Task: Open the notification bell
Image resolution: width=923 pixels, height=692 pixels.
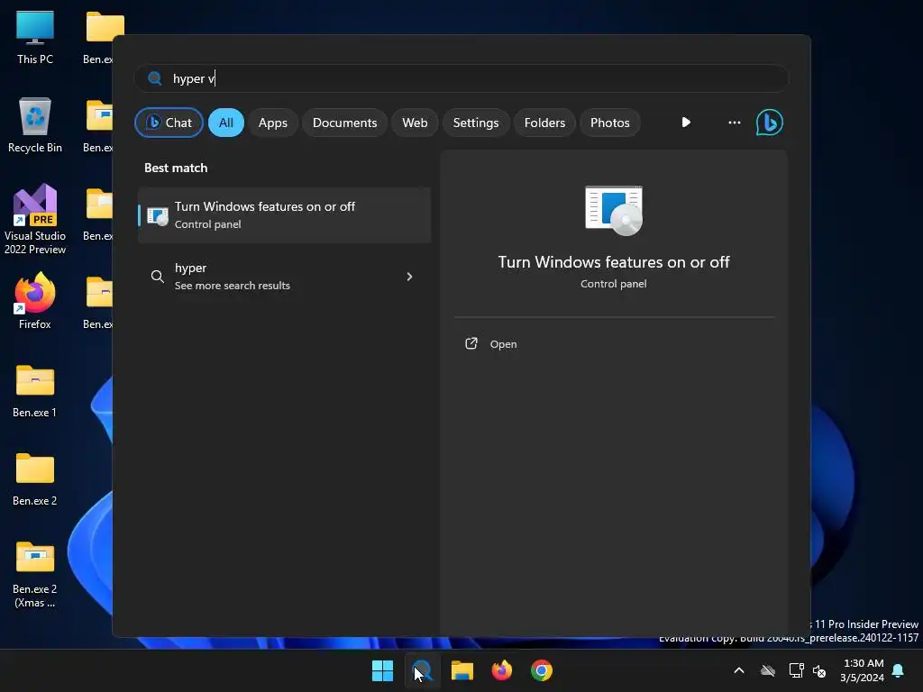Action: click(898, 670)
